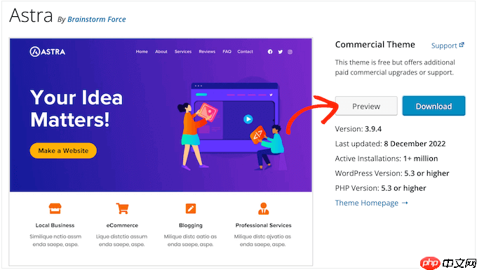Click the eCommerce shopping cart icon
The width and height of the screenshot is (477, 270).
pos(122,208)
